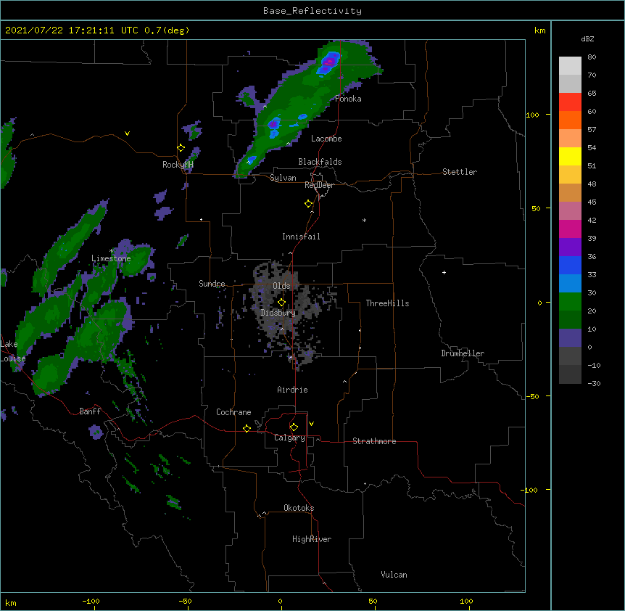Click the white asterisk marker east of Innisfail
Viewport: 625px width, 611px height.
pos(364,220)
